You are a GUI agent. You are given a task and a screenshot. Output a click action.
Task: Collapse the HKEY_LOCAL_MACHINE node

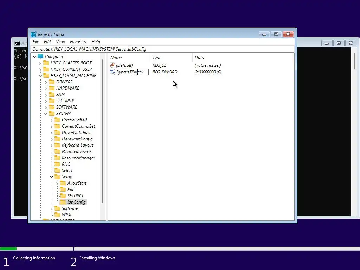click(x=40, y=76)
